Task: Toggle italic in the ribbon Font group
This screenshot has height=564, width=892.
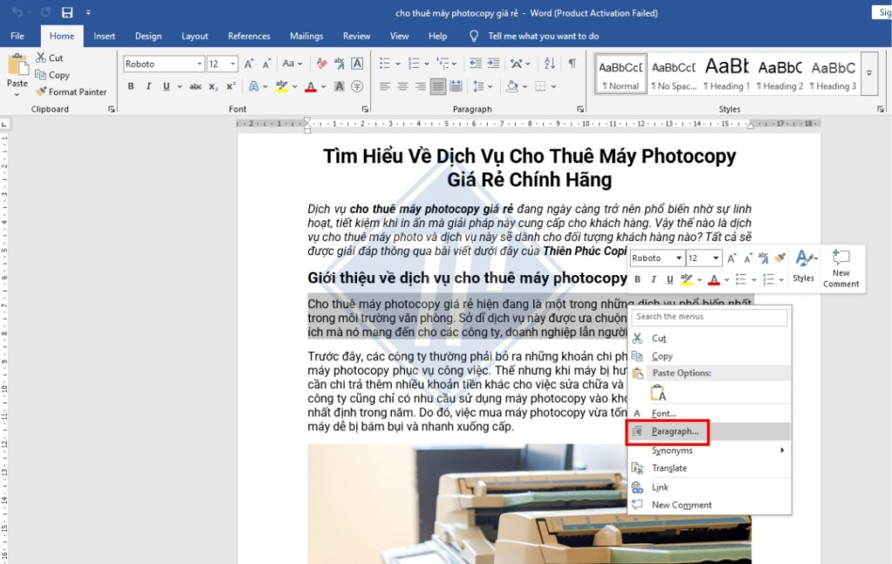Action: click(x=148, y=86)
